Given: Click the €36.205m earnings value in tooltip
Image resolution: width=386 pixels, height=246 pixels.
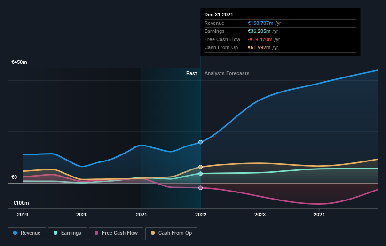Looking at the screenshot, I should pyautogui.click(x=259, y=31).
